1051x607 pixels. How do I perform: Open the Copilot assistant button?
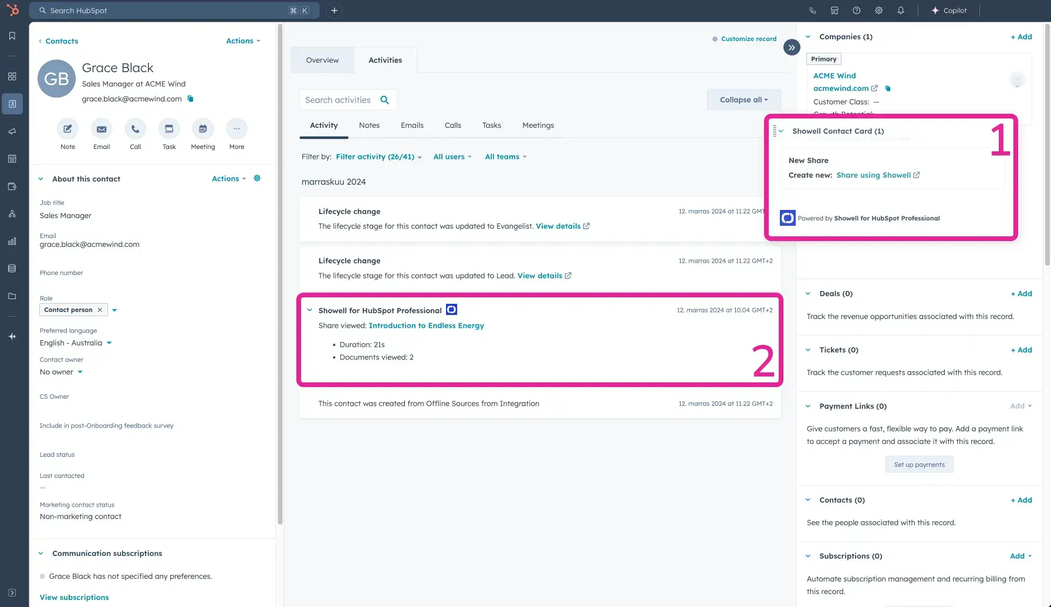(x=949, y=11)
